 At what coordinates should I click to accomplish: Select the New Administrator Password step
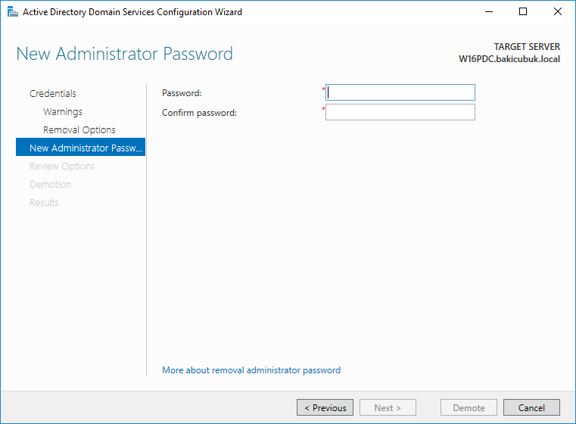pos(80,147)
